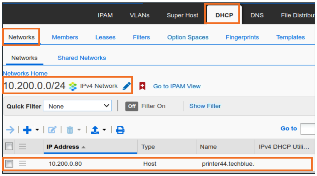Image resolution: width=317 pixels, height=176 pixels.
Task: Switch to the DNS tab
Action: [x=257, y=15]
